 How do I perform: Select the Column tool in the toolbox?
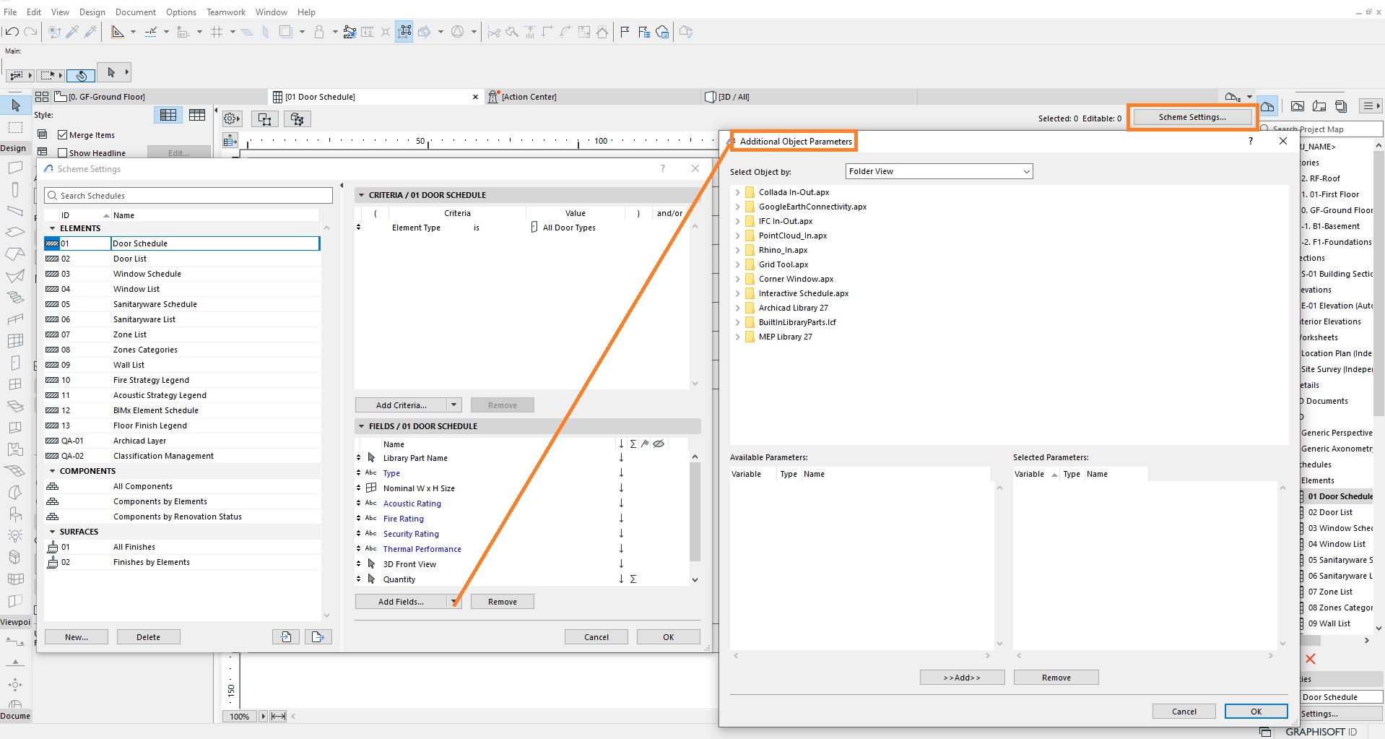(x=15, y=189)
